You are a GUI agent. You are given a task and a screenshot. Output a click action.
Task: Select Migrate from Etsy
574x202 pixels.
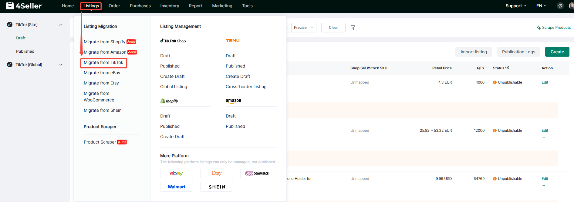(x=101, y=83)
